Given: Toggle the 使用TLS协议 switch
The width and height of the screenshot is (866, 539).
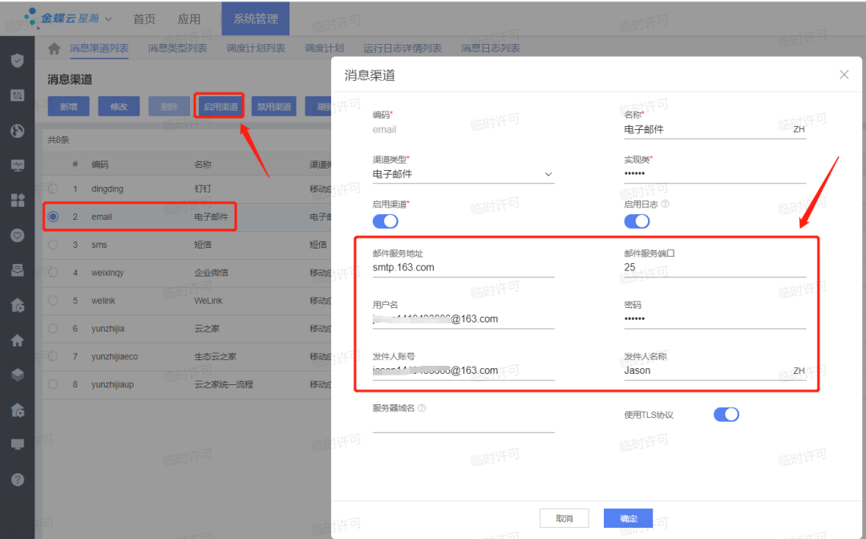Looking at the screenshot, I should tap(726, 414).
